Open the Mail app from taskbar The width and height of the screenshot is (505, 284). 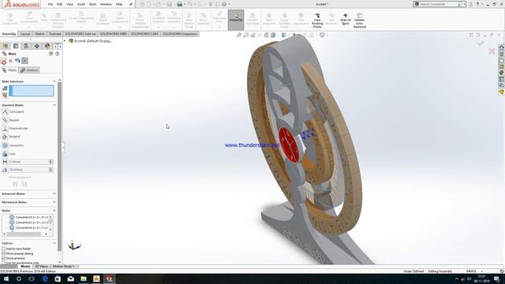[x=70, y=278]
